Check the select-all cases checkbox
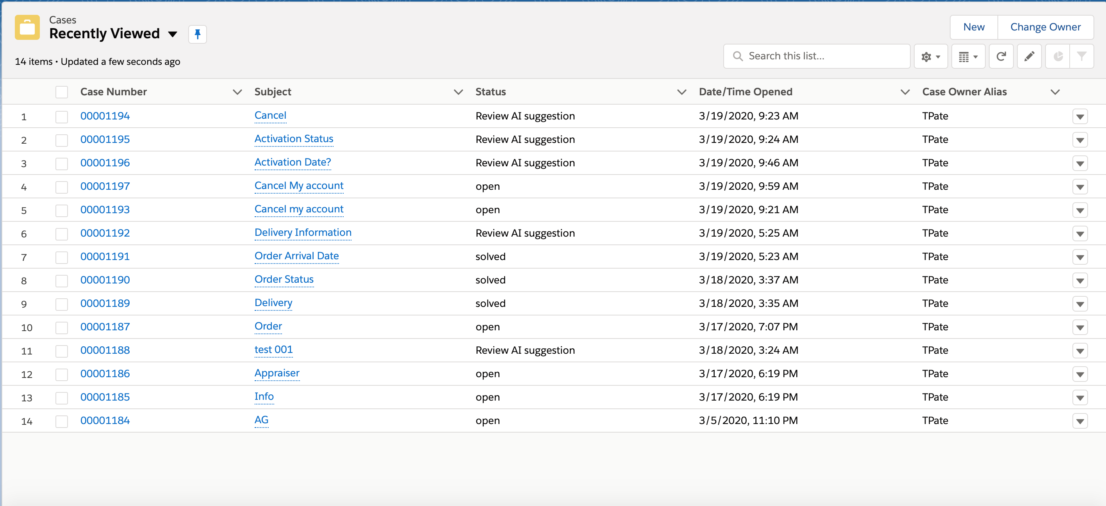 [61, 92]
